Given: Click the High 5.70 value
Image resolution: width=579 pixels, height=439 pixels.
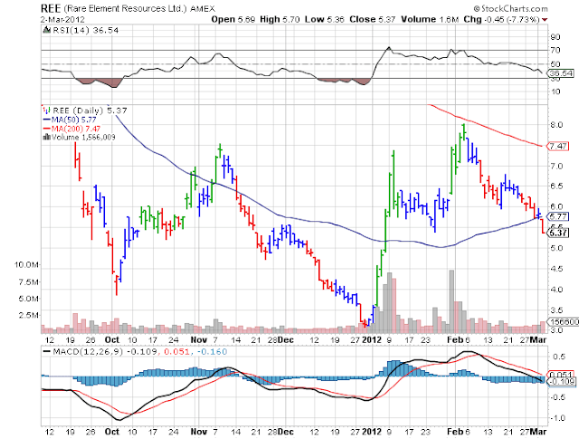Looking at the screenshot, I should 280,19.
